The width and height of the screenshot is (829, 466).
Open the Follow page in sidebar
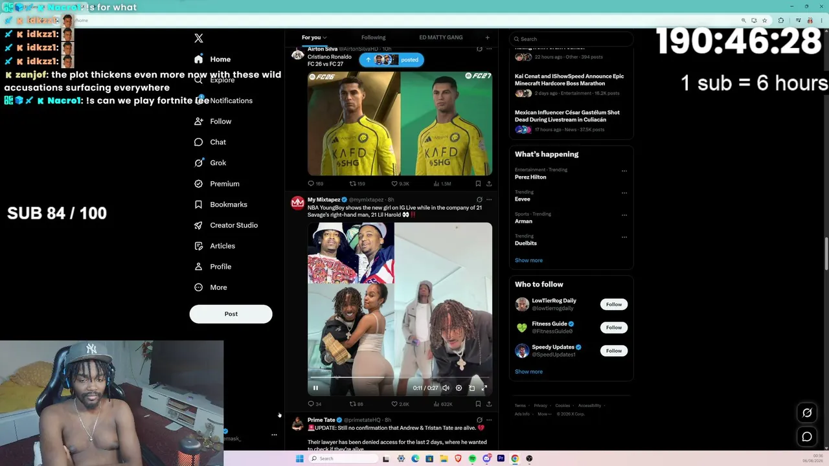coord(212,121)
